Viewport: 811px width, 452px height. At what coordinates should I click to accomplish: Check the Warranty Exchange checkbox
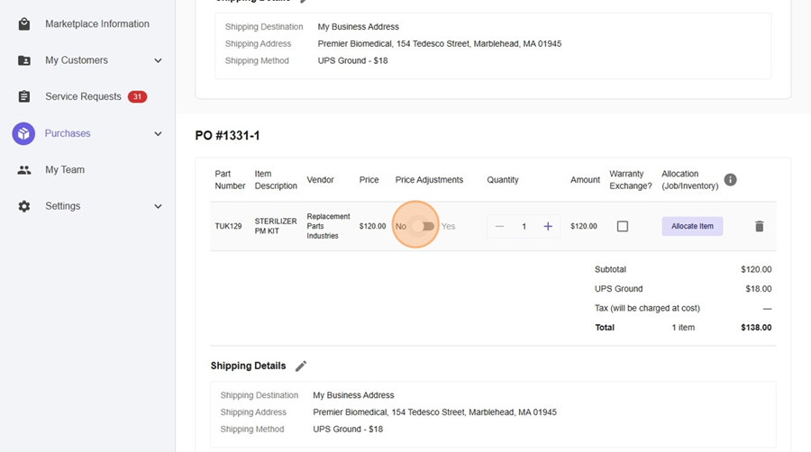pos(622,226)
